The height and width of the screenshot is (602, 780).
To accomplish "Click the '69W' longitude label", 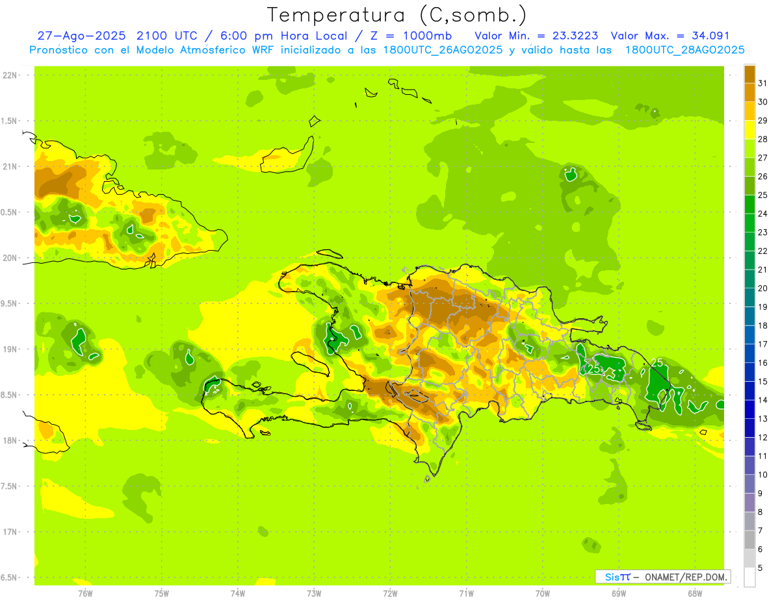I will [618, 594].
